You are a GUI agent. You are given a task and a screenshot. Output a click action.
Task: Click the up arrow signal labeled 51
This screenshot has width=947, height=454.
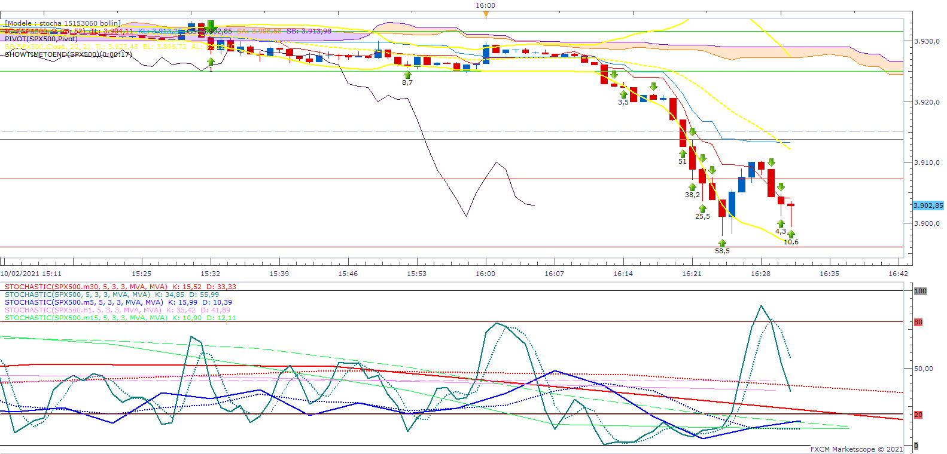tap(683, 154)
